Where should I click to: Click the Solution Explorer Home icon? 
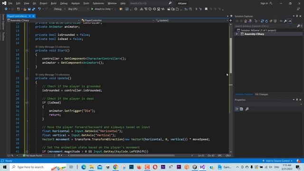pos(246,21)
